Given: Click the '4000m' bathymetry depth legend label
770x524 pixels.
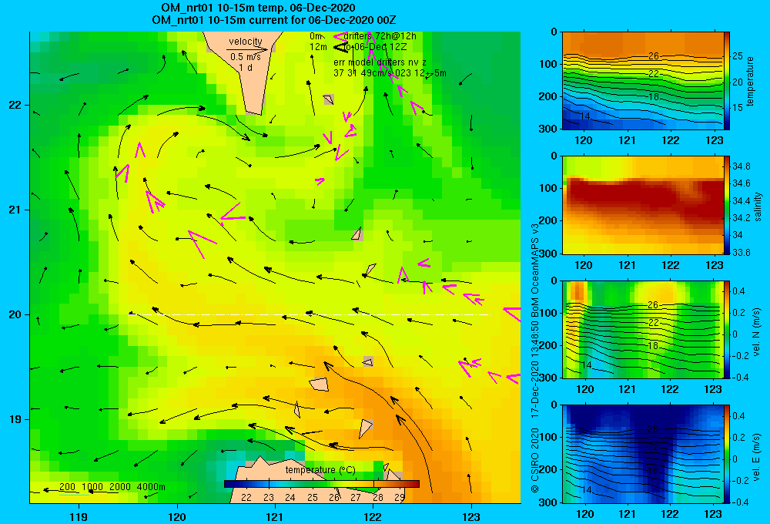Looking at the screenshot, I should [x=151, y=487].
